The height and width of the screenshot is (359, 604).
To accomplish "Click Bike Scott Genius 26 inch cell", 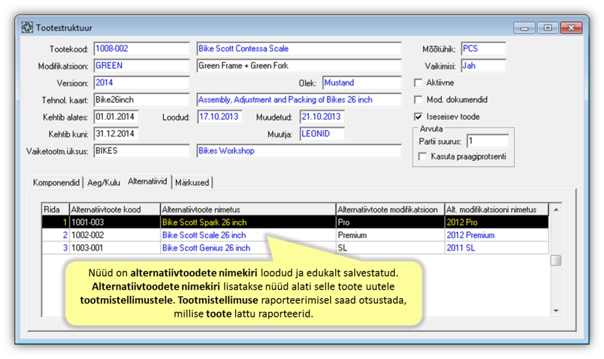I will 248,248.
